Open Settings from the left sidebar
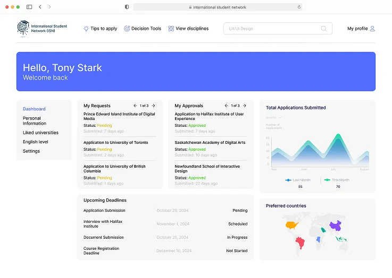 pyautogui.click(x=31, y=151)
